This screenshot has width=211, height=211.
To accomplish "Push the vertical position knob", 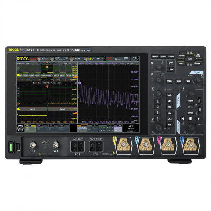I will point(158,94).
